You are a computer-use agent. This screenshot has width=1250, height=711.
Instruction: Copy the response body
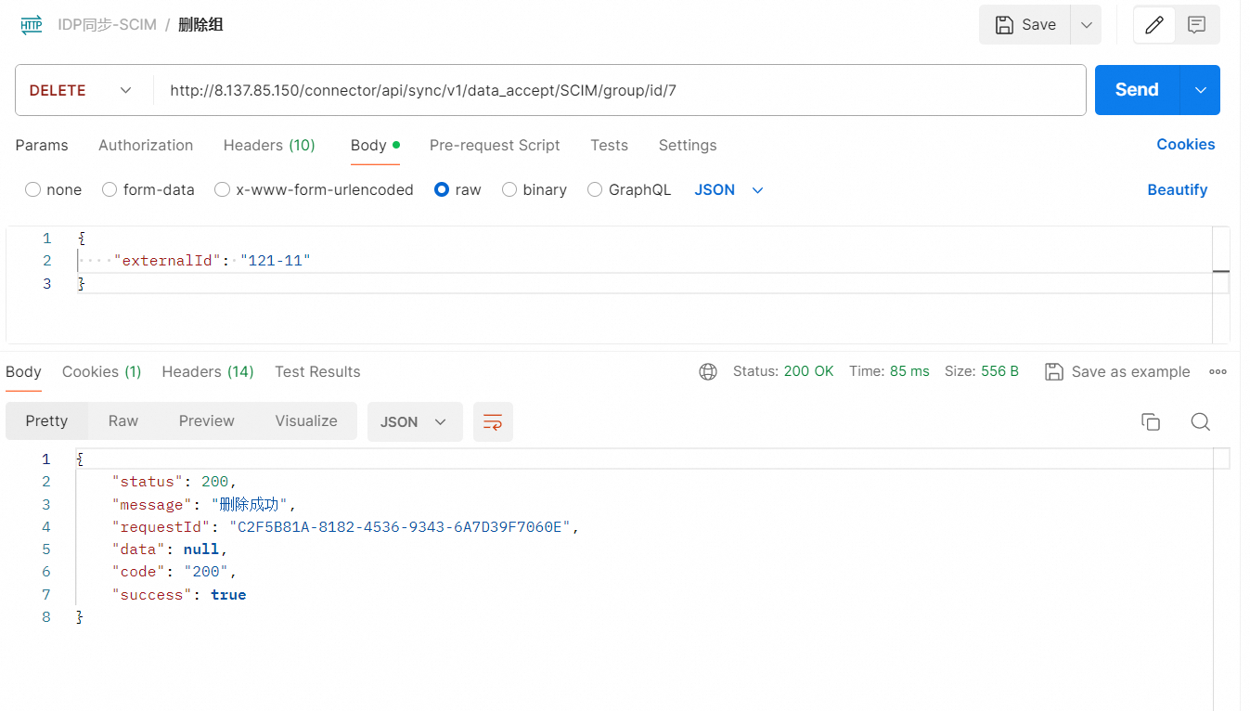point(1151,421)
